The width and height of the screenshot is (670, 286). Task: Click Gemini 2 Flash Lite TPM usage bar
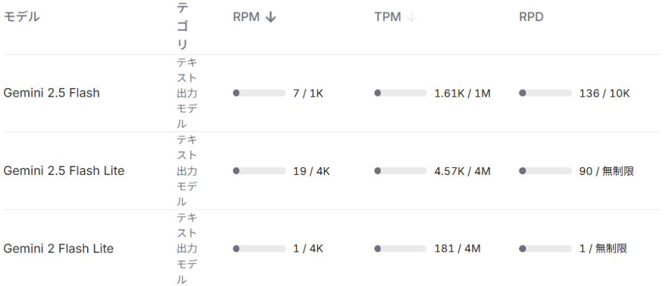400,249
